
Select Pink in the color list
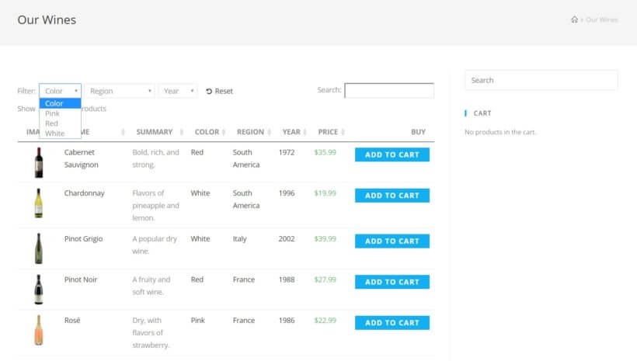[x=60, y=113]
